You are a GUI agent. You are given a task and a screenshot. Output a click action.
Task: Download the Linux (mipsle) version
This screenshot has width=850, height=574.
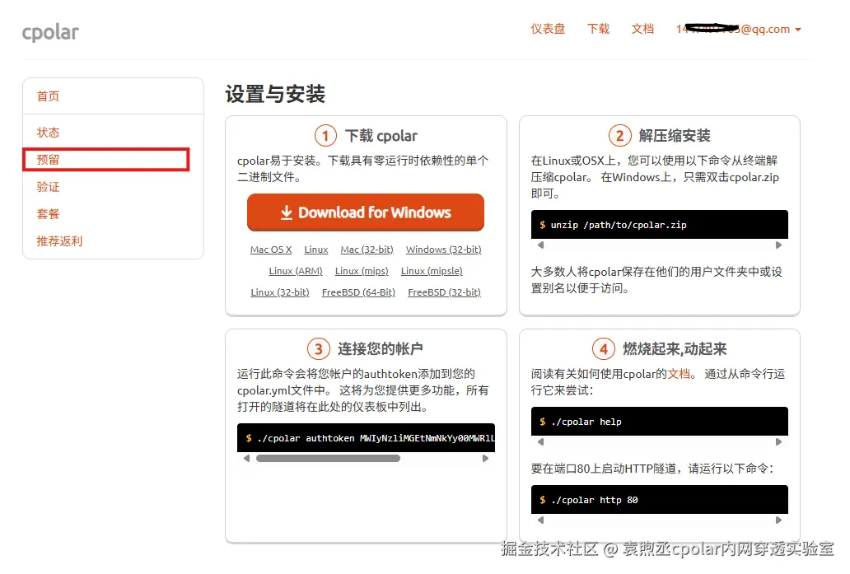click(432, 271)
